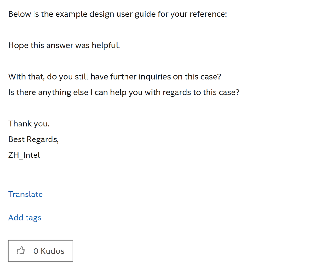Viewport: 319px width, 270px height.
Task: Click the lowercase word "regards" in the help question
Action: tap(178, 92)
